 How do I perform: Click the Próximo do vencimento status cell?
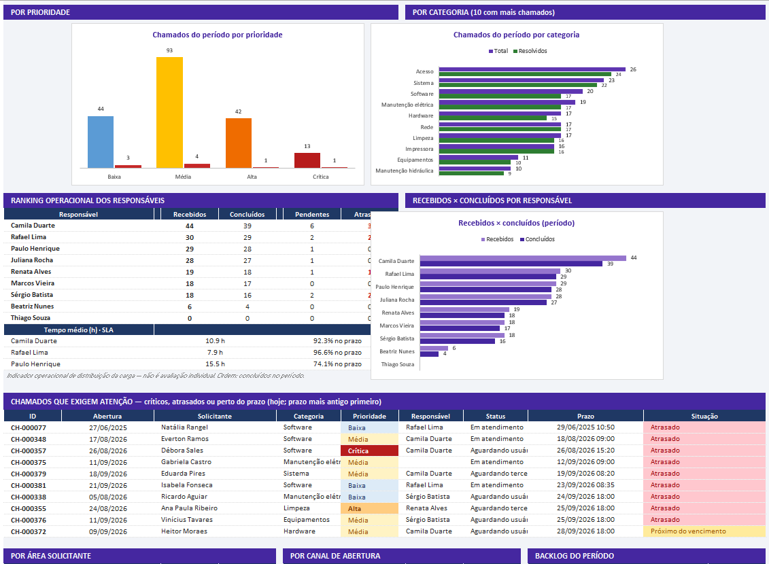pyautogui.click(x=704, y=531)
